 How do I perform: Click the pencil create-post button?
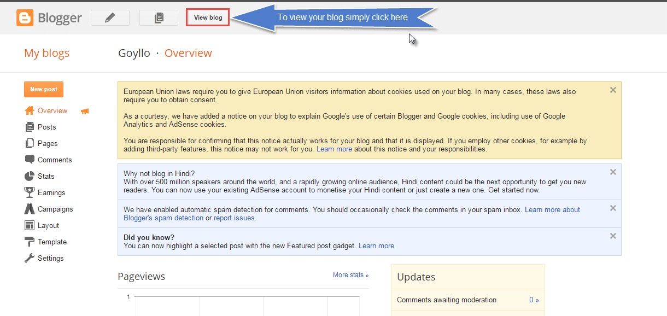(110, 17)
